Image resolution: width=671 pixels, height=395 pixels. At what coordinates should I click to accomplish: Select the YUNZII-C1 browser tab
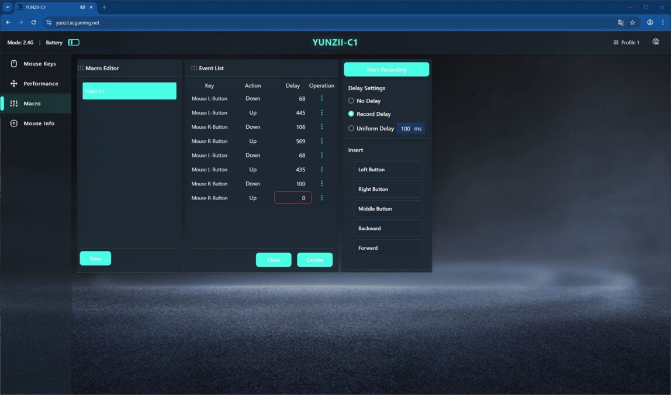tap(55, 7)
